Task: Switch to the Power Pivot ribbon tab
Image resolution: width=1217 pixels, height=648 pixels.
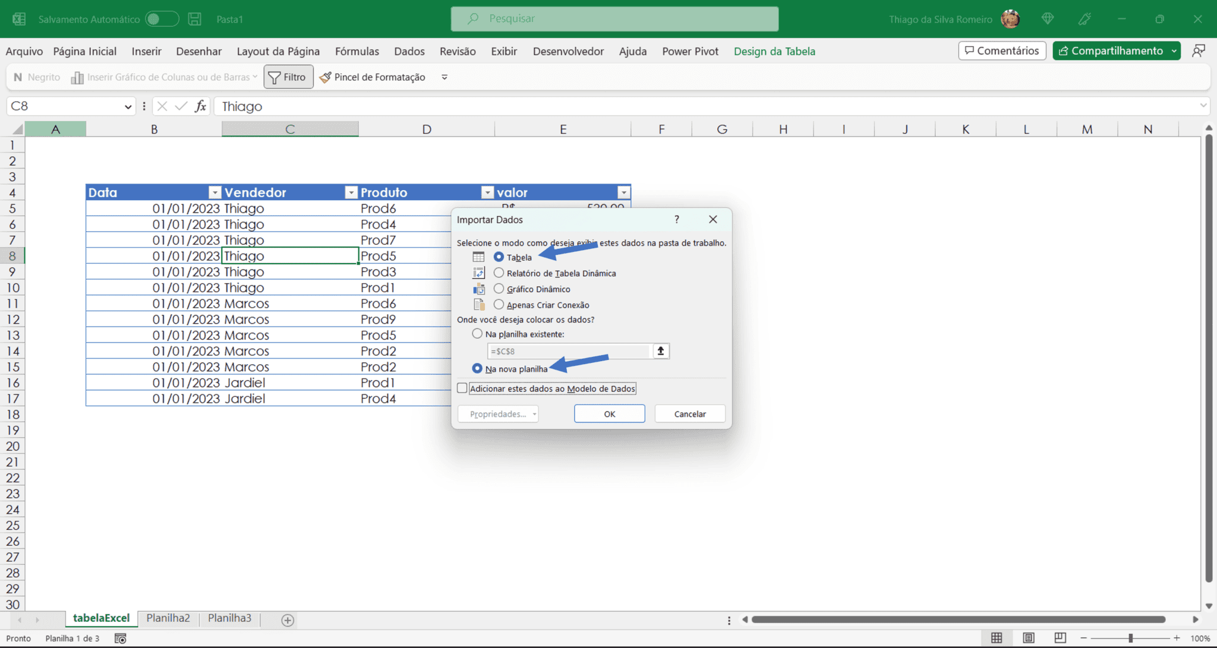Action: (689, 51)
